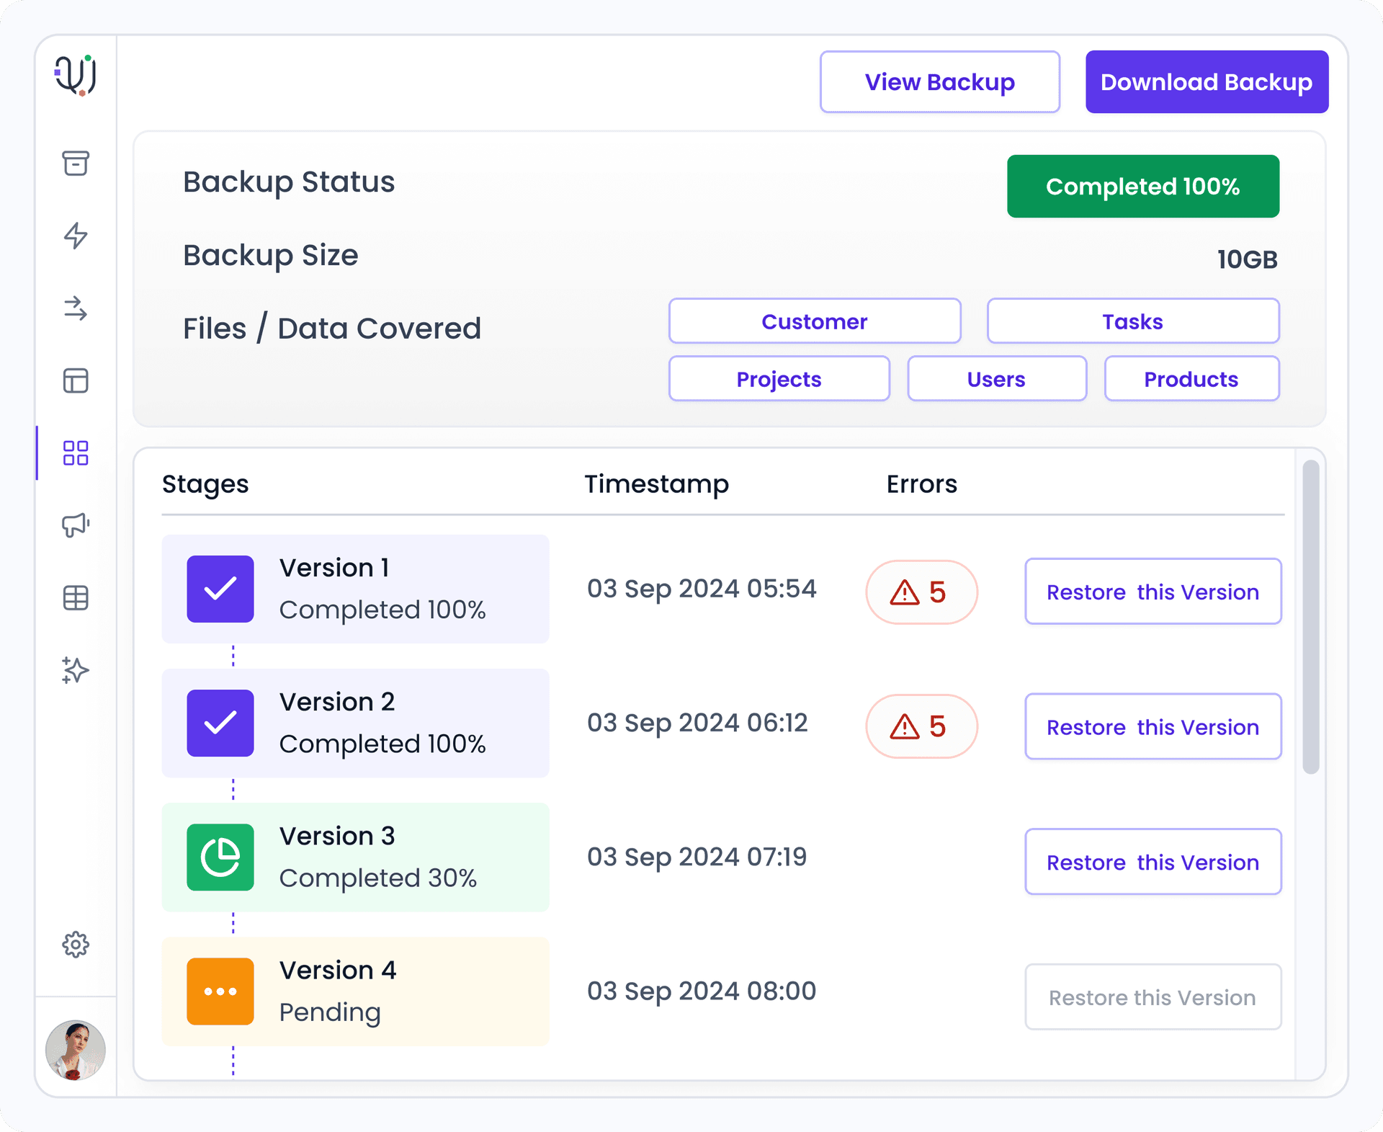Click the Completed 100% status badge
This screenshot has height=1132, width=1383.
pos(1142,186)
